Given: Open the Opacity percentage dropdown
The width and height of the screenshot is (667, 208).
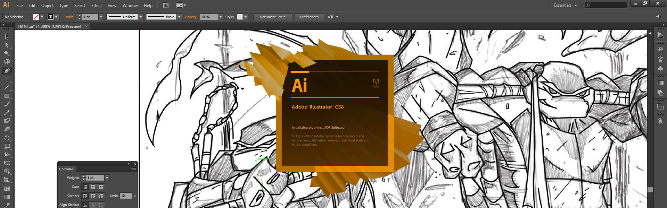Looking at the screenshot, I should pos(220,17).
